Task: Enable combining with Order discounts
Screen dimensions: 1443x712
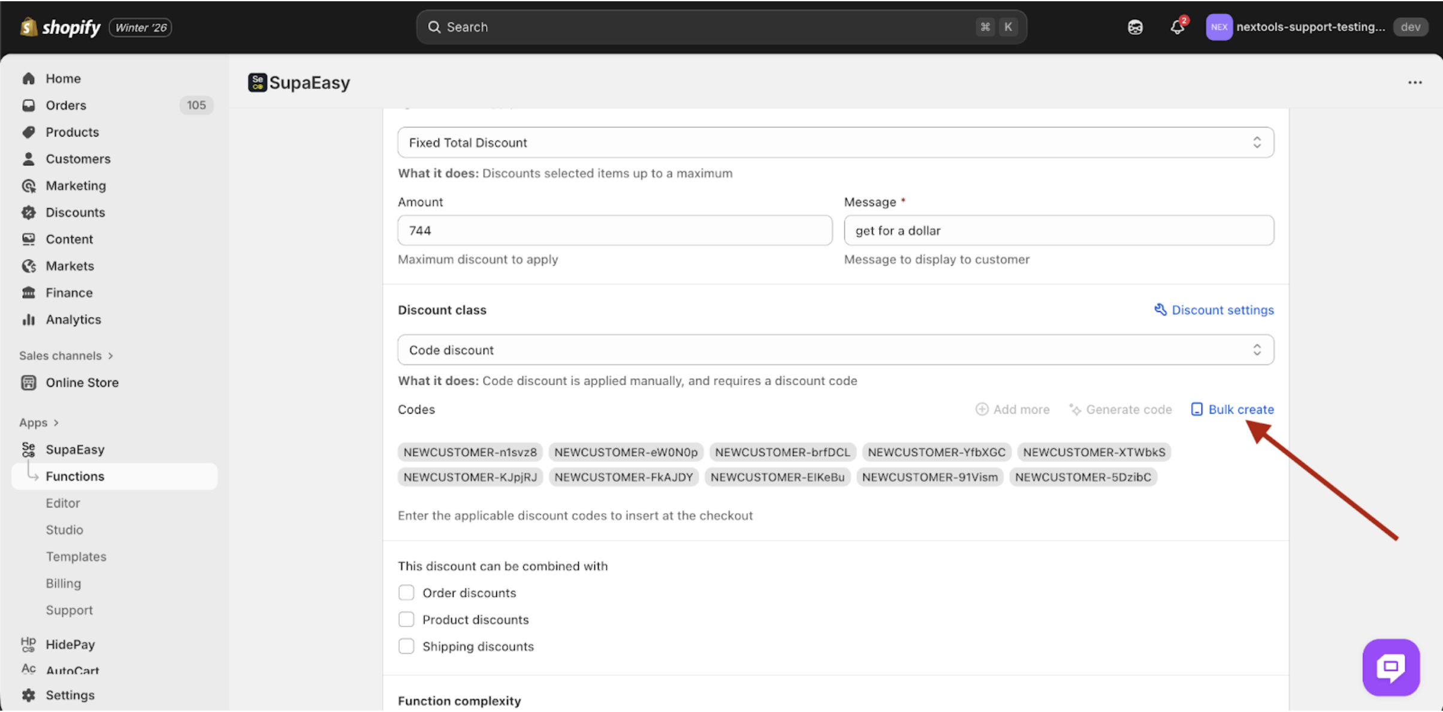Action: pyautogui.click(x=406, y=593)
